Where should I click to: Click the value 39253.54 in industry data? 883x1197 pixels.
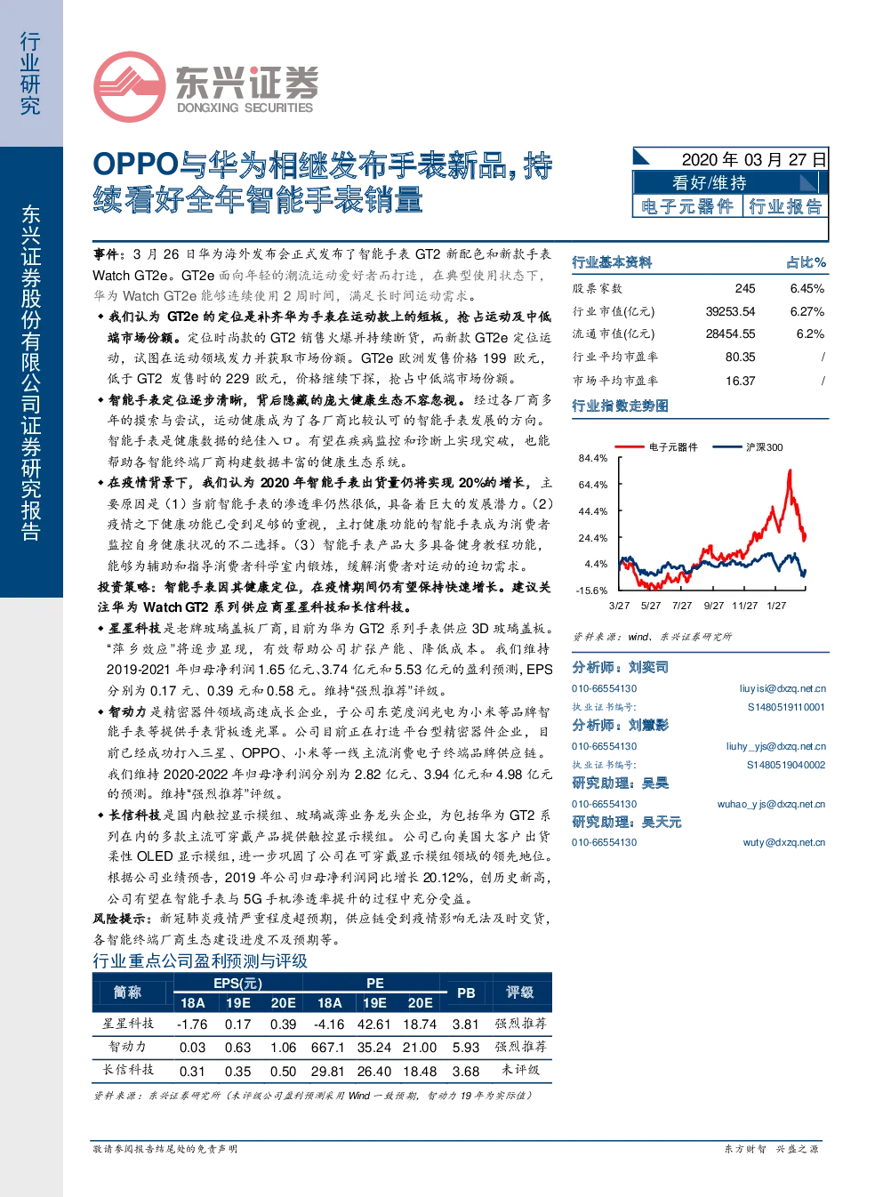click(x=730, y=311)
